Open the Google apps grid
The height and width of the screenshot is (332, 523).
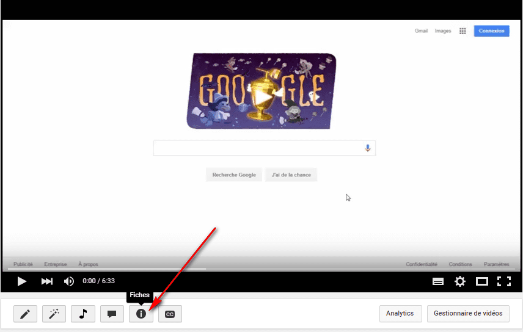(x=463, y=31)
